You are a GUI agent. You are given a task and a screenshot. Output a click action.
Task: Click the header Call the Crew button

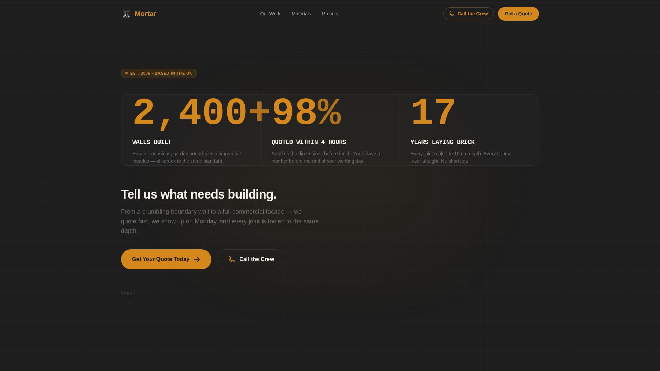pyautogui.click(x=469, y=14)
